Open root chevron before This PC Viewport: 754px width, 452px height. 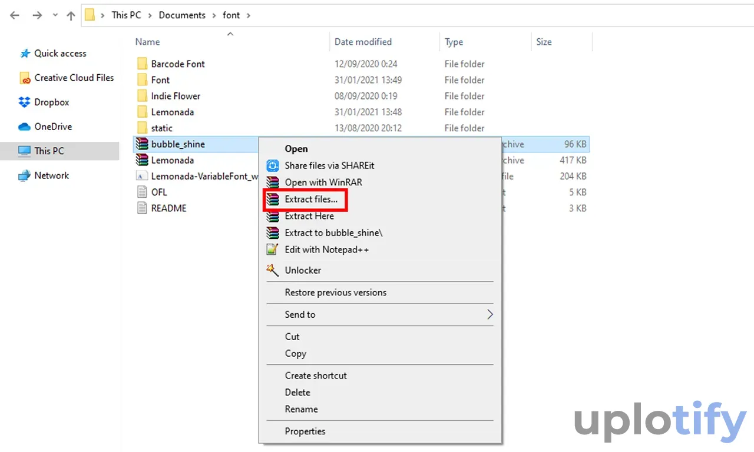tap(103, 15)
